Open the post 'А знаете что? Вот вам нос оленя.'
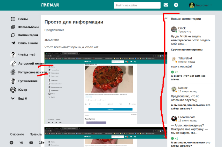The width and height of the screenshot is (222, 147). (x=188, y=78)
